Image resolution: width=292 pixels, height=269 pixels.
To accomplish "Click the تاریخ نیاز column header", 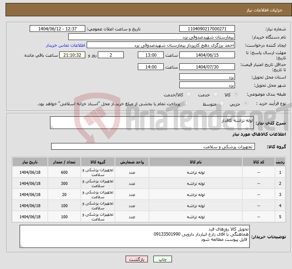I will tap(30, 162).
